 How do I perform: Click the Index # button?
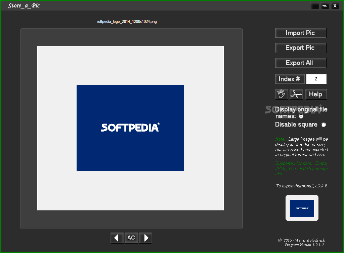coord(290,79)
